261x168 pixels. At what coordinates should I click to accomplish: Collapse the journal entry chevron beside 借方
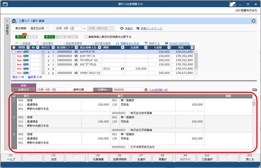14,96
